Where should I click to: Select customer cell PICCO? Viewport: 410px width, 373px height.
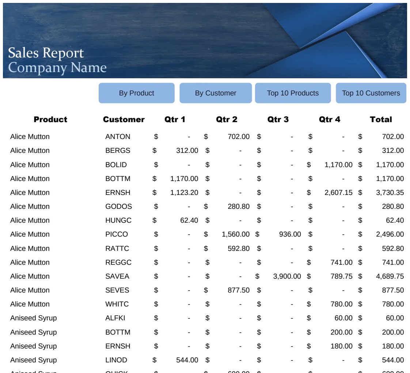pyautogui.click(x=117, y=234)
